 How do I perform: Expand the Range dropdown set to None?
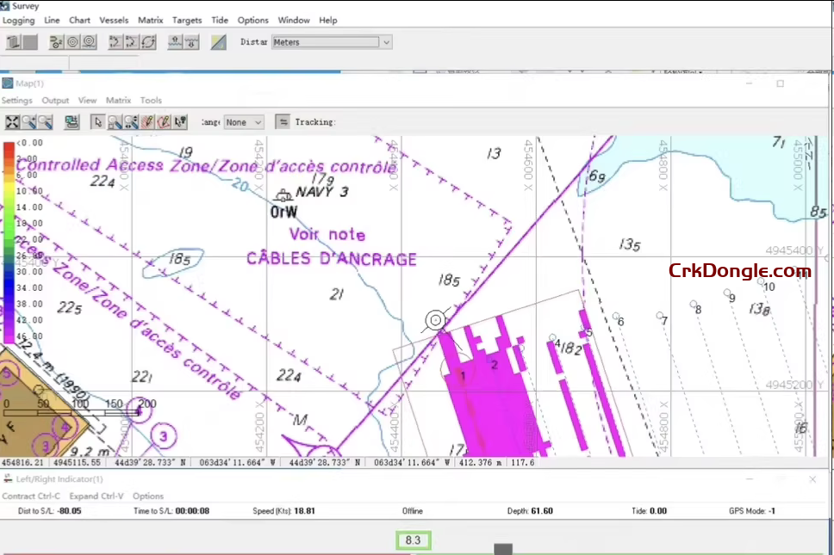pyautogui.click(x=257, y=122)
